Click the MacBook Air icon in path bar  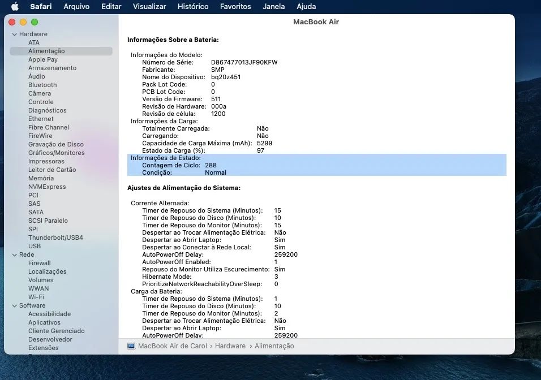point(131,346)
